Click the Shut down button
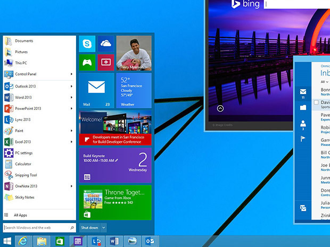The width and height of the screenshot is (330, 247). point(89,228)
